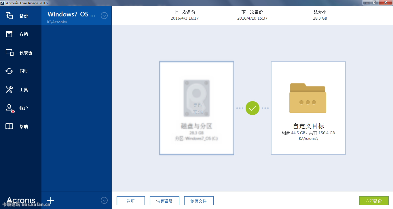Start backup with 立即备份 button
The image size is (393, 209).
coord(374,201)
